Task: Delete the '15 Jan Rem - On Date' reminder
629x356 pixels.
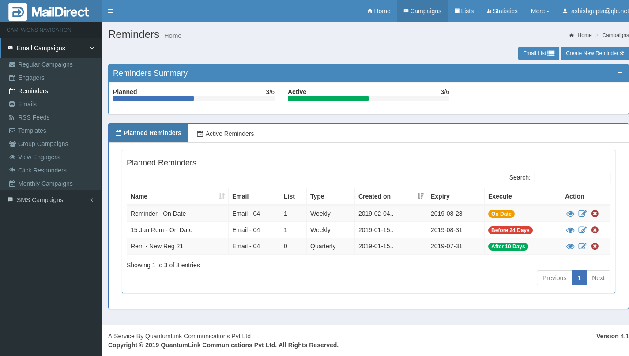Action: [x=595, y=230]
